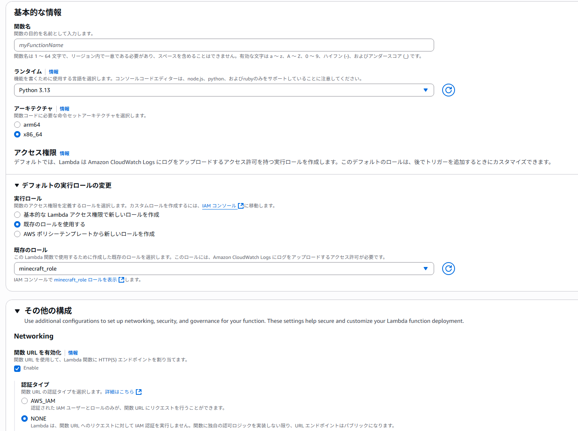Select the arm64 architecture radio button
The height and width of the screenshot is (431, 578).
click(x=17, y=125)
